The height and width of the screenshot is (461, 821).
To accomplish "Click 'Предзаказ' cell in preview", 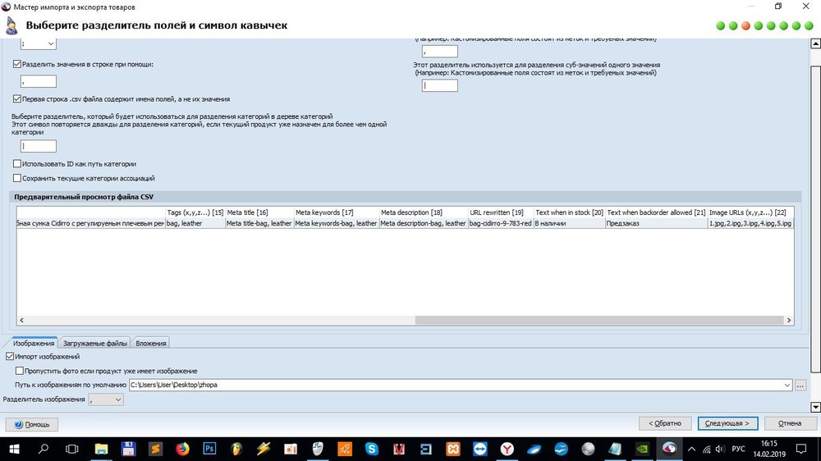I will pyautogui.click(x=656, y=223).
